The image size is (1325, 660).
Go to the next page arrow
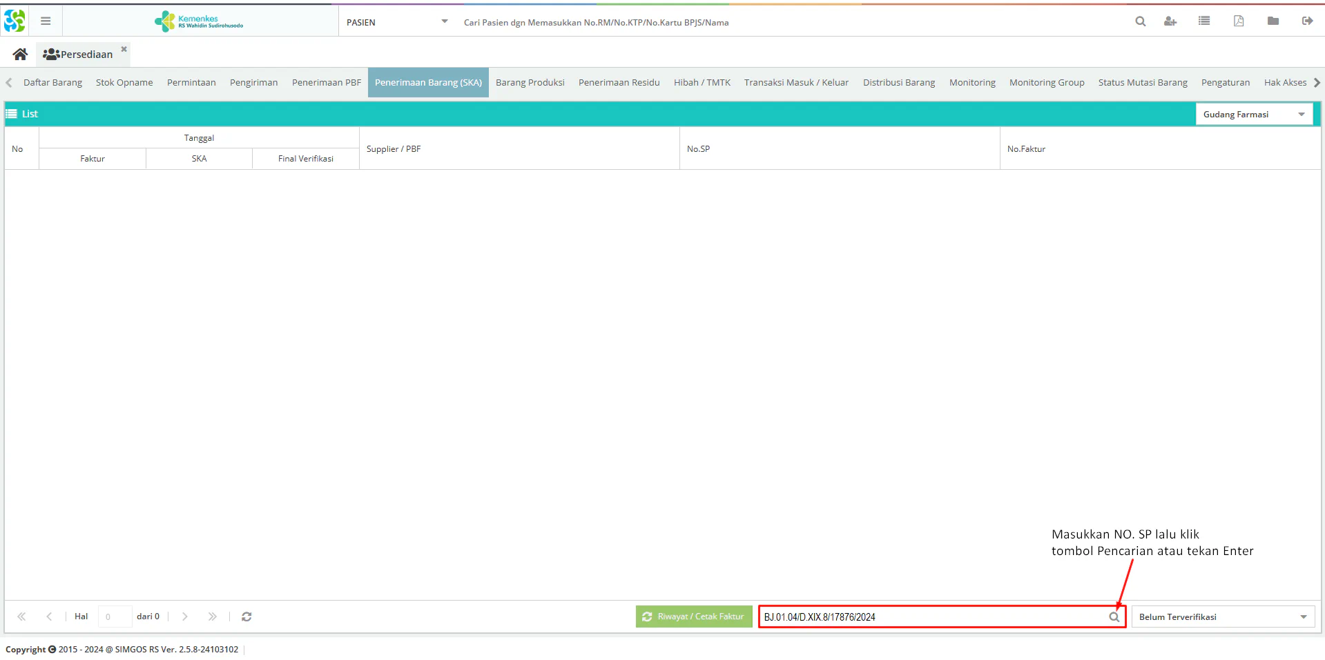pos(185,617)
